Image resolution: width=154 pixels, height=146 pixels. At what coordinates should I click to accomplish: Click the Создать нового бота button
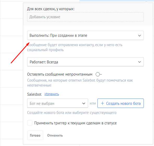[x=121, y=103]
